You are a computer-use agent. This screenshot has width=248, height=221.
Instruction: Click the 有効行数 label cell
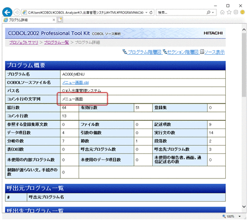tap(106, 107)
